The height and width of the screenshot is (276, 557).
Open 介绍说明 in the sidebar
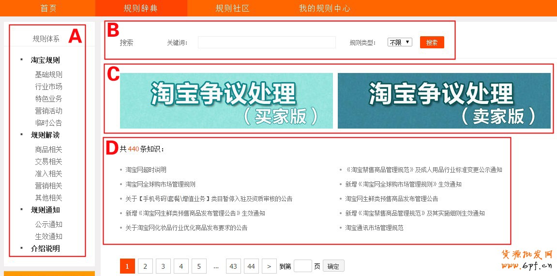(x=45, y=248)
